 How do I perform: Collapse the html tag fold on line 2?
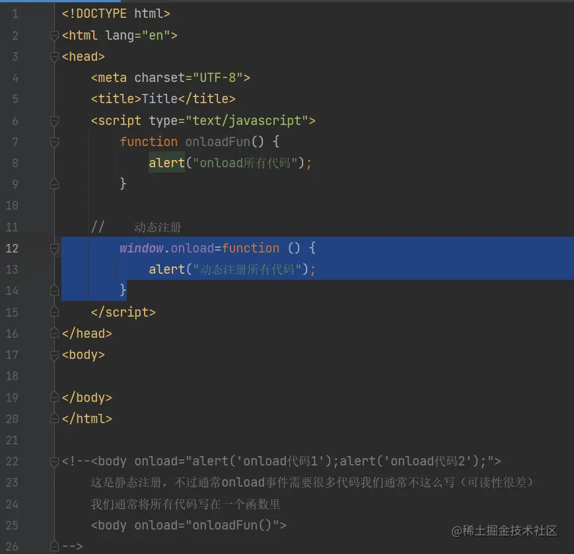click(x=54, y=36)
